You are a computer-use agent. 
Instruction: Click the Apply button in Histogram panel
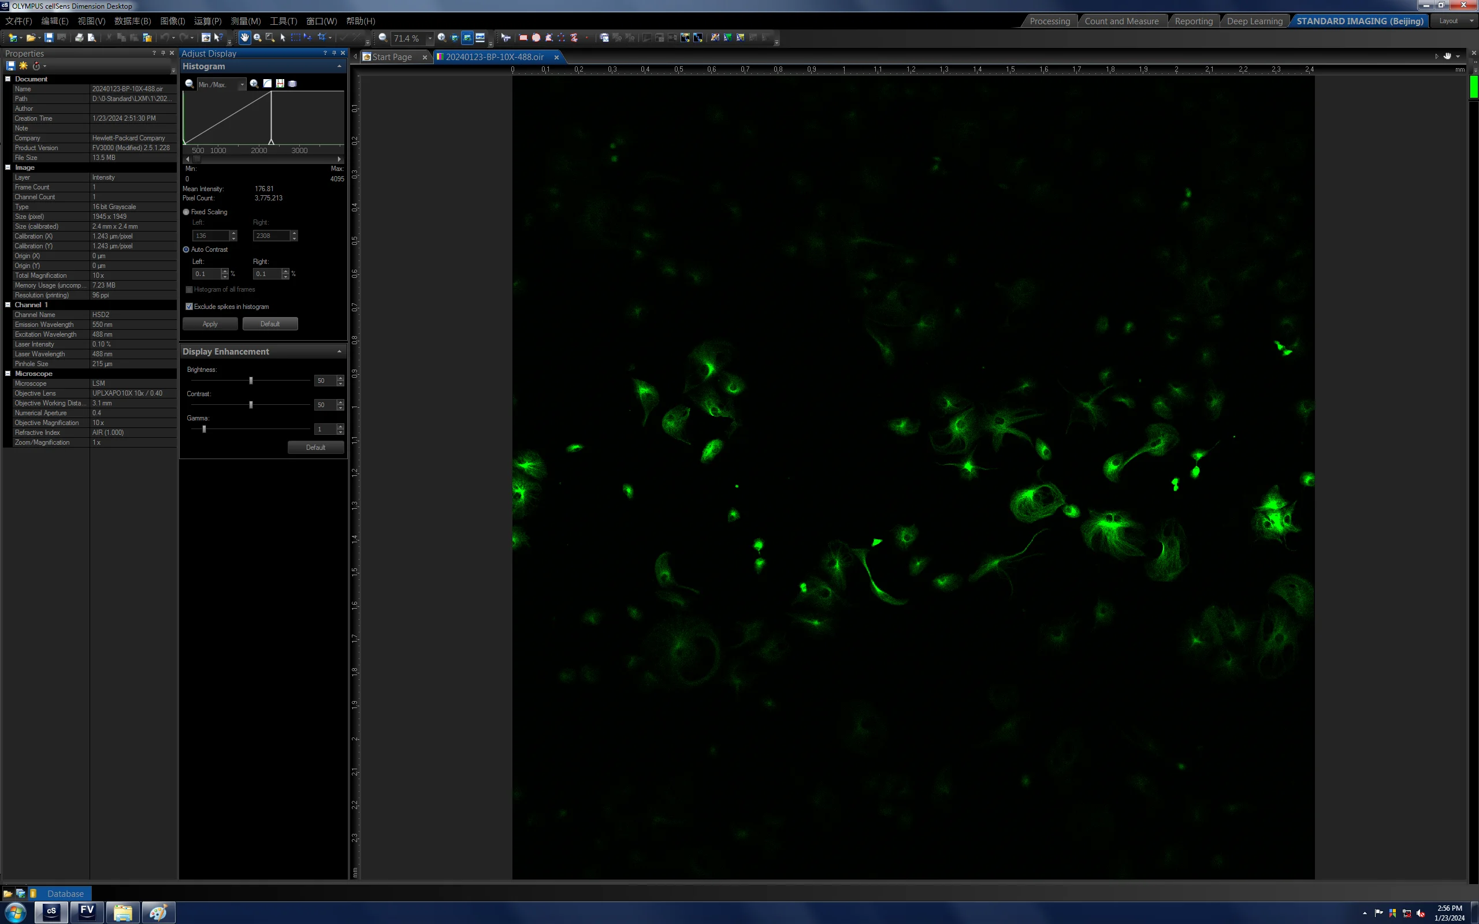210,324
